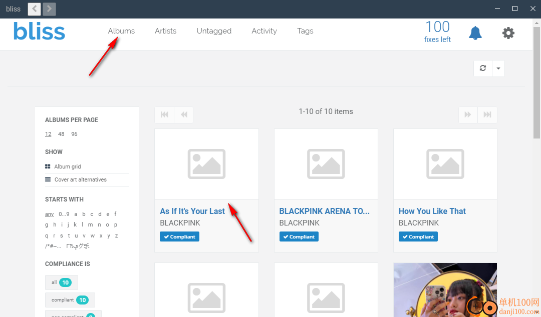Filter albums starting with letter m
Image resolution: width=541 pixels, height=317 pixels.
(90, 224)
